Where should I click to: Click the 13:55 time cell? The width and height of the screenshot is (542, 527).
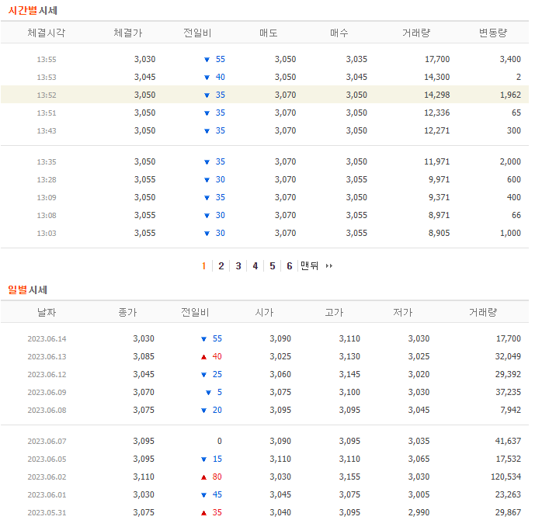[47, 60]
